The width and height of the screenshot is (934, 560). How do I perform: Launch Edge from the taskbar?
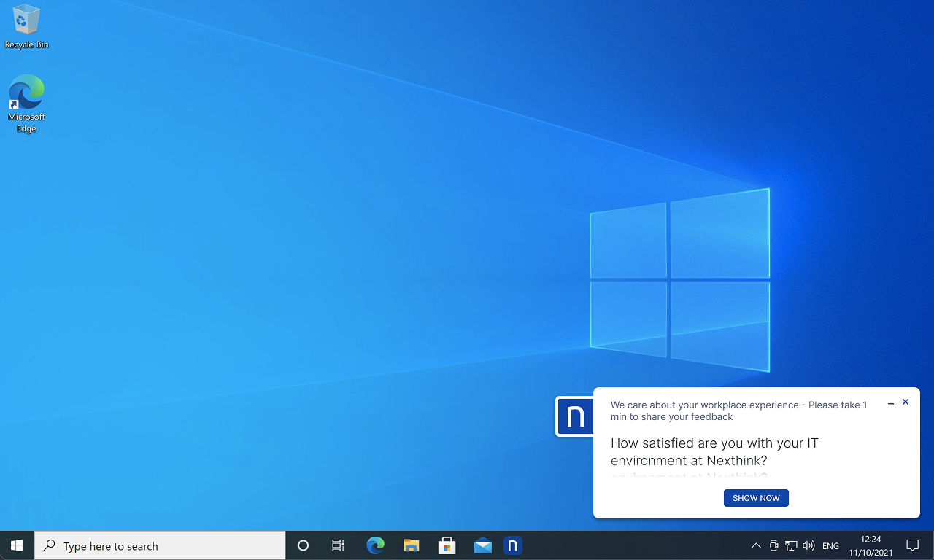(x=375, y=545)
